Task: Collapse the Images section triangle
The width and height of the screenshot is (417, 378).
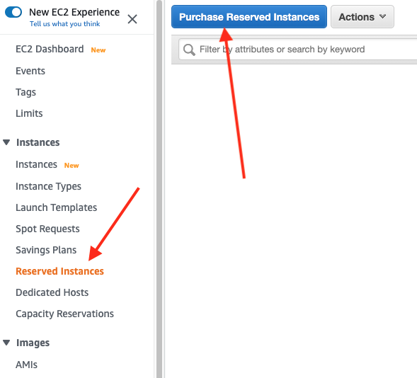Action: (x=6, y=343)
